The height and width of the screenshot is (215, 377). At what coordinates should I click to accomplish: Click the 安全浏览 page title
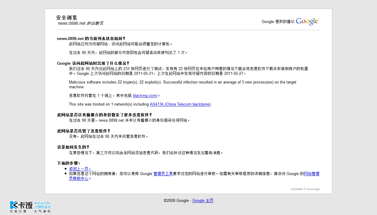tap(66, 18)
